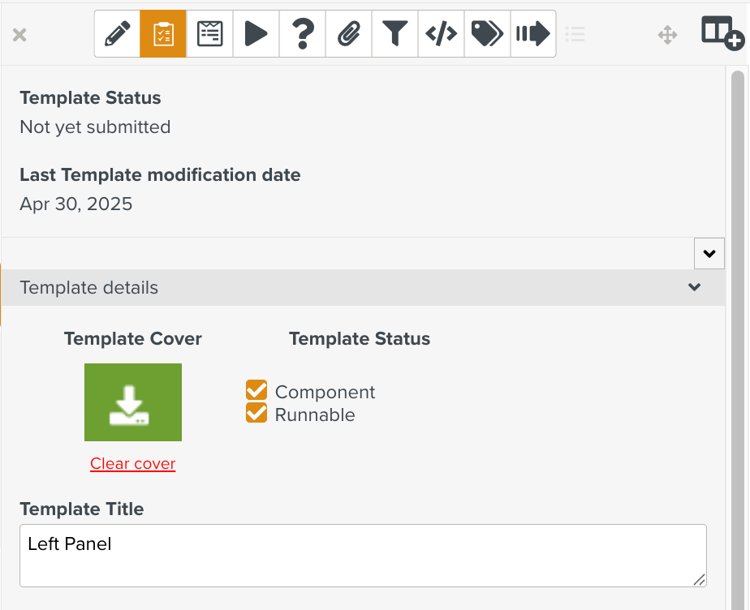Click the boxed chevron dropdown button
Viewport: 750px width, 610px height.
(x=709, y=254)
